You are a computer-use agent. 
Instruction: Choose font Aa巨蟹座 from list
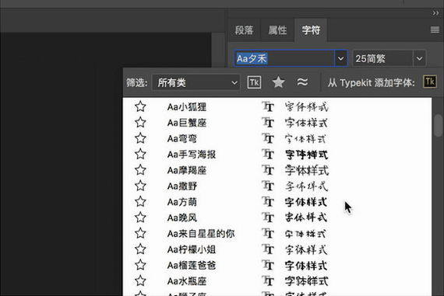187,123
